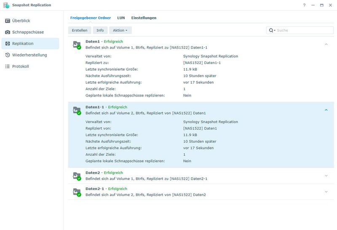Click the Daten2-1 replication folder icon
The width and height of the screenshot is (337, 230).
(x=77, y=192)
